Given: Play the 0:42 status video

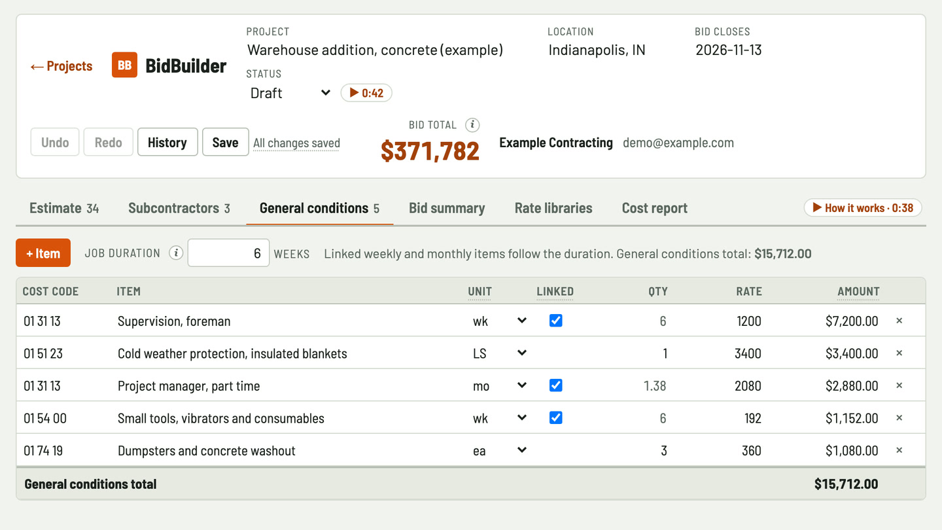Looking at the screenshot, I should coord(366,93).
